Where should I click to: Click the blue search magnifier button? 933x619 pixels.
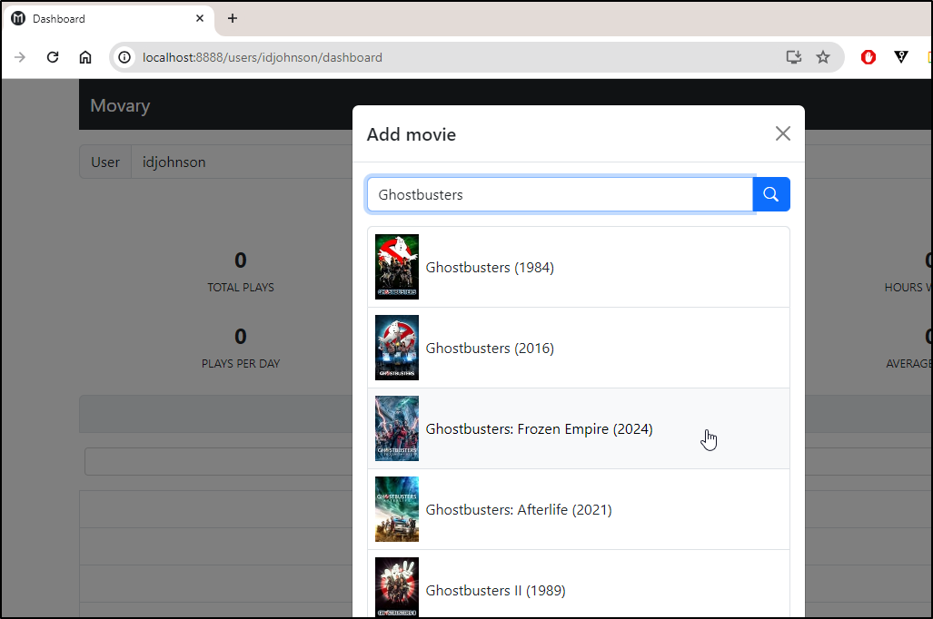771,194
